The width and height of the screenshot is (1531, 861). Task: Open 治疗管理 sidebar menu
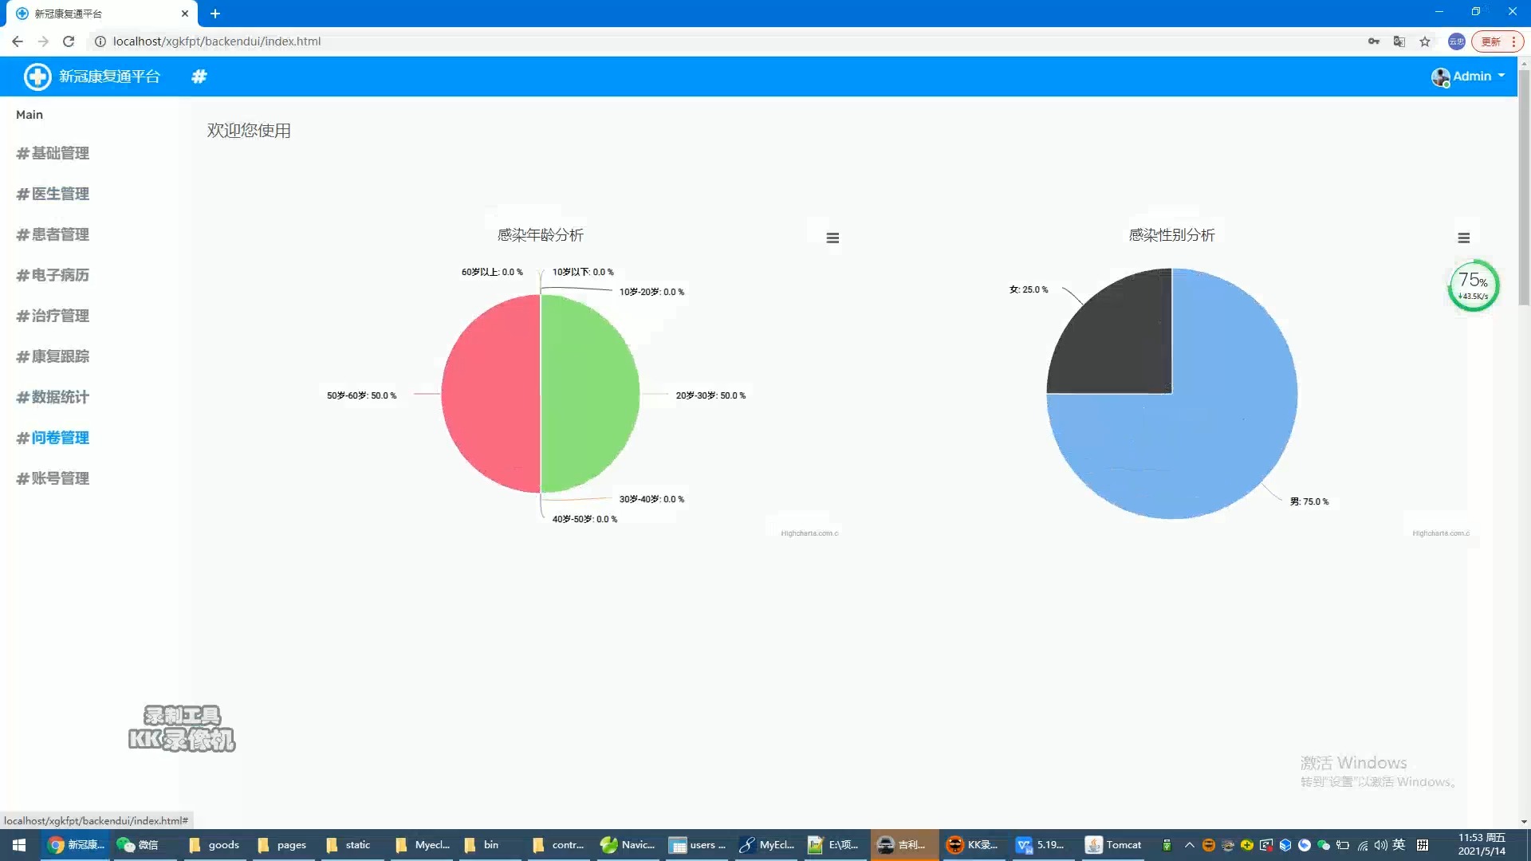tap(53, 316)
